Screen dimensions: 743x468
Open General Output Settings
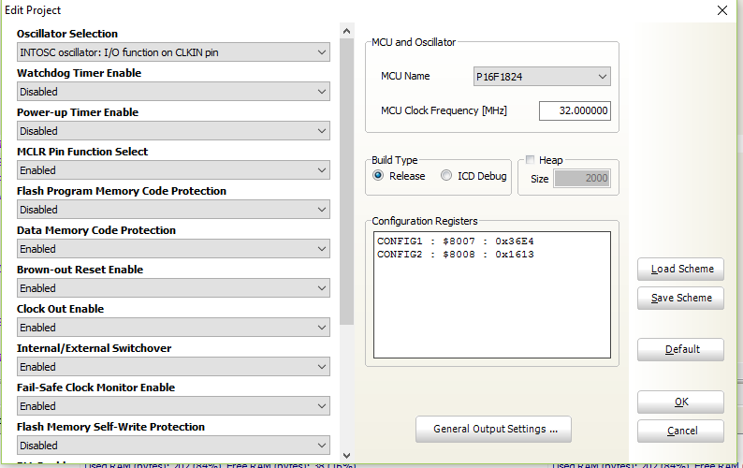coord(493,429)
